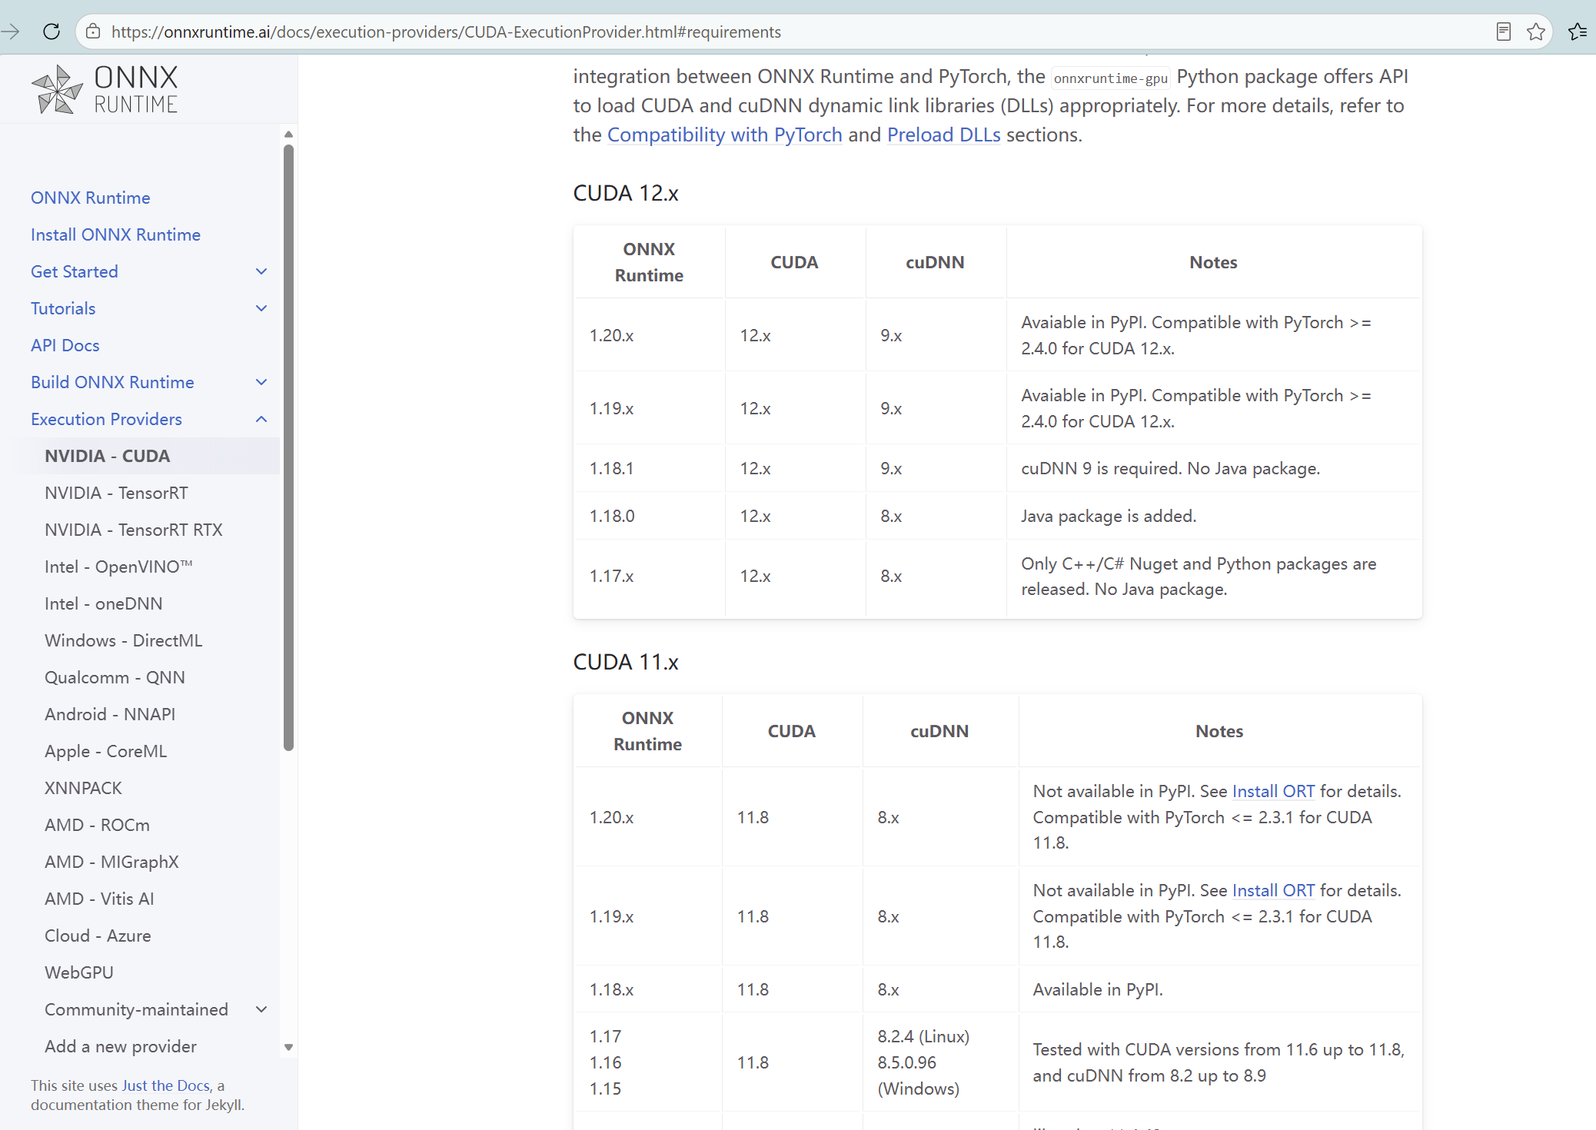Screen dimensions: 1596x1130
Task: Expand the Tutorials section chevron
Action: click(x=261, y=308)
